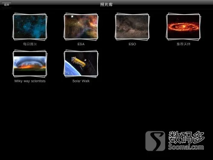This screenshot has height=160, width=213.
Task: Open the Milky way scientists album thumbnail
Action: click(30, 64)
